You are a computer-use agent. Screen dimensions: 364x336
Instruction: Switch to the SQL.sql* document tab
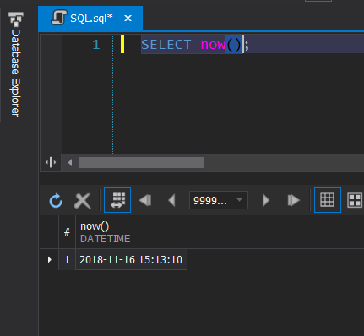90,19
